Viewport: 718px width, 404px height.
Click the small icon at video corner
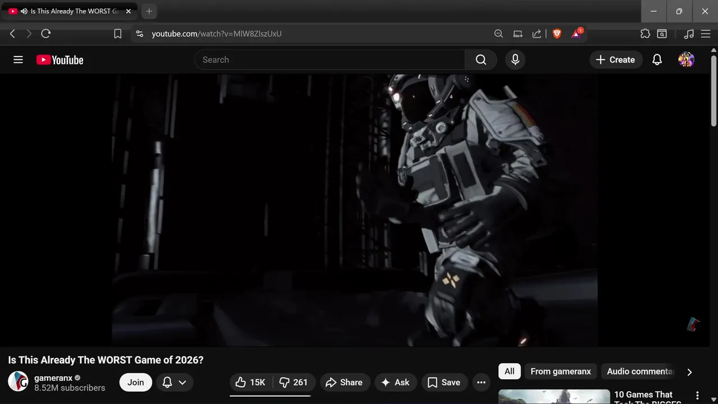tap(693, 324)
